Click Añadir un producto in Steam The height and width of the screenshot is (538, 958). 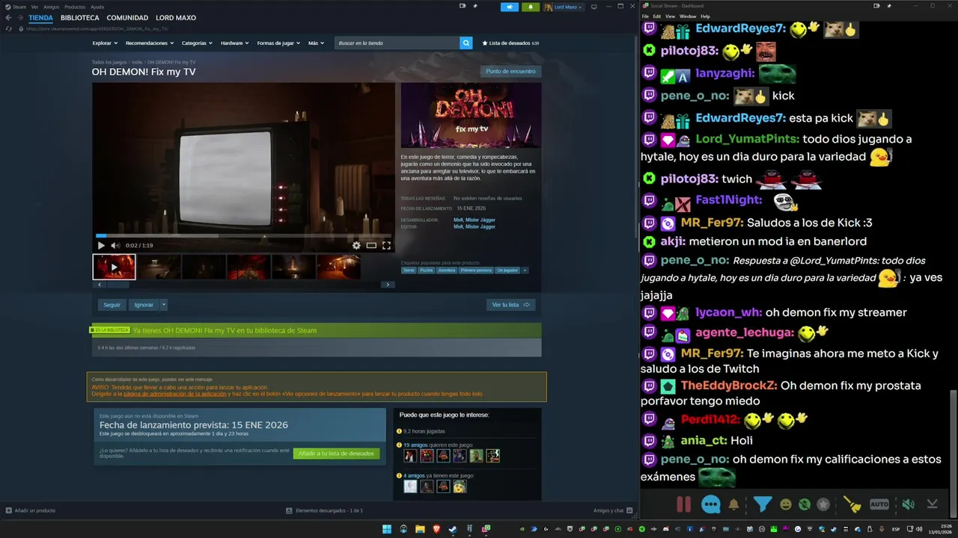[x=31, y=510]
